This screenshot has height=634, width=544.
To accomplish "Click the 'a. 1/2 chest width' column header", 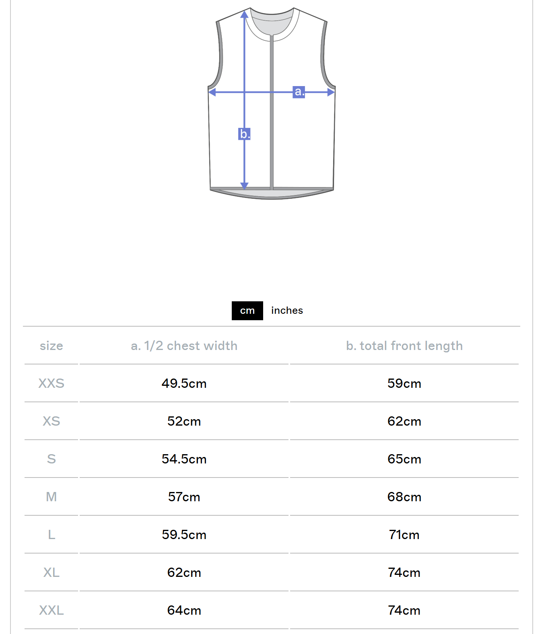I will [x=184, y=346].
